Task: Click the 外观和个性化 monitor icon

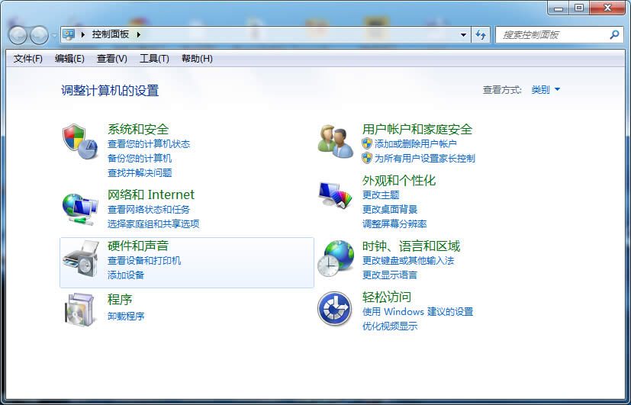Action: click(x=336, y=195)
